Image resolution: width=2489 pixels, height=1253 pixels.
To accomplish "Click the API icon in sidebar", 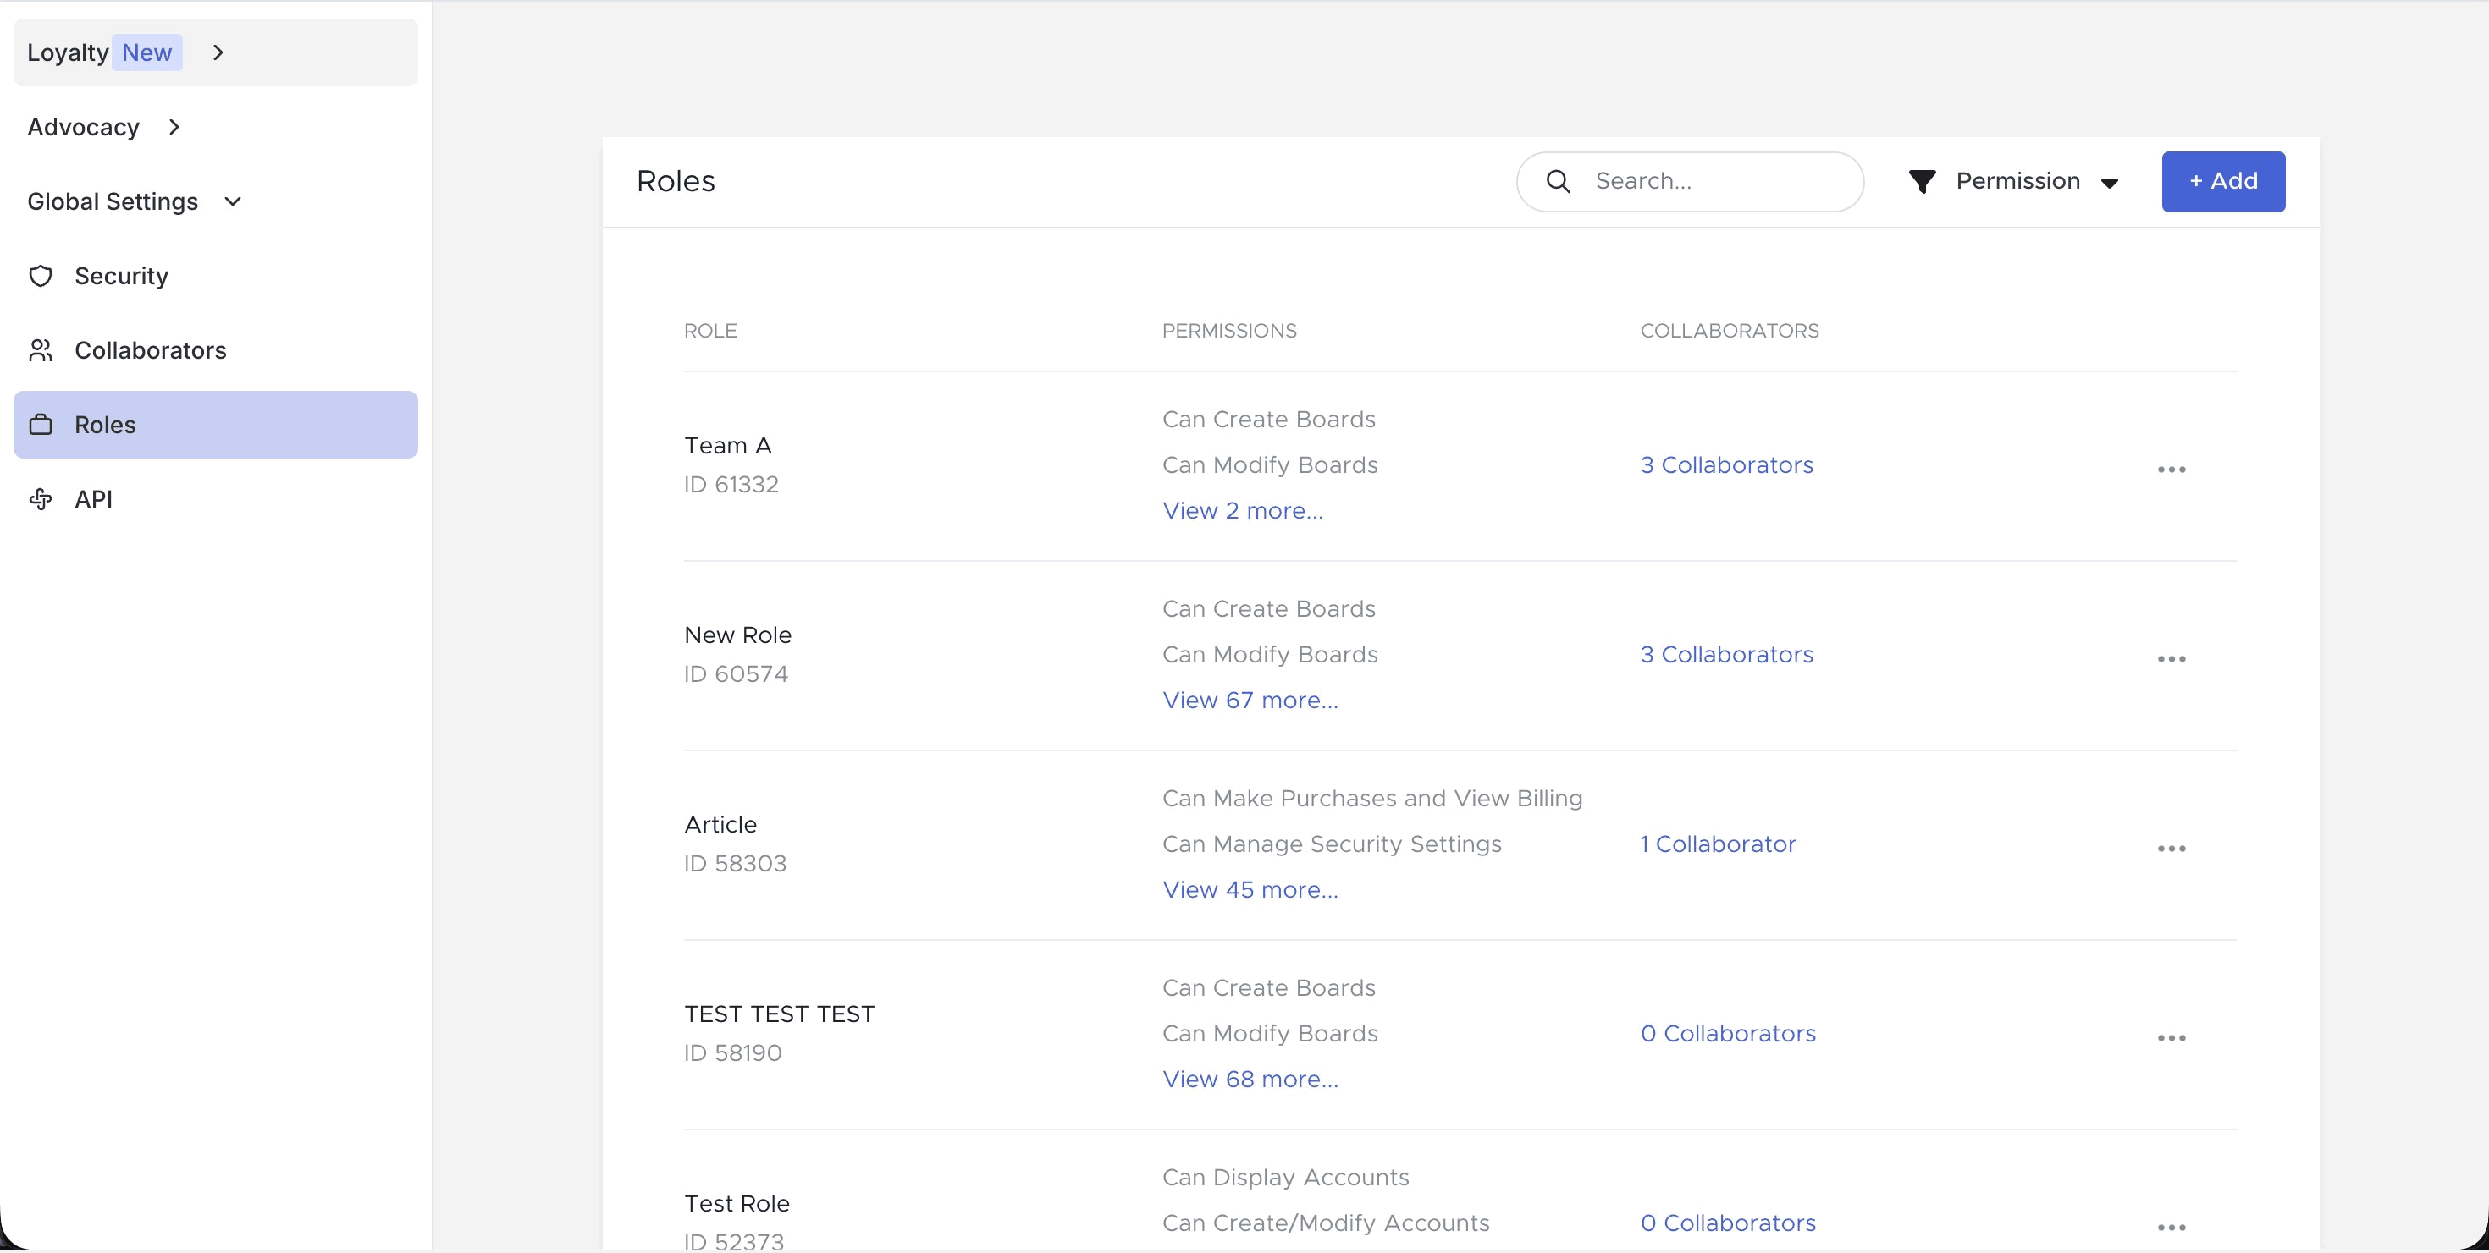I will point(41,499).
